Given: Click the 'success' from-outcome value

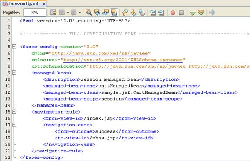Looking at the screenshot, I should (105, 131).
